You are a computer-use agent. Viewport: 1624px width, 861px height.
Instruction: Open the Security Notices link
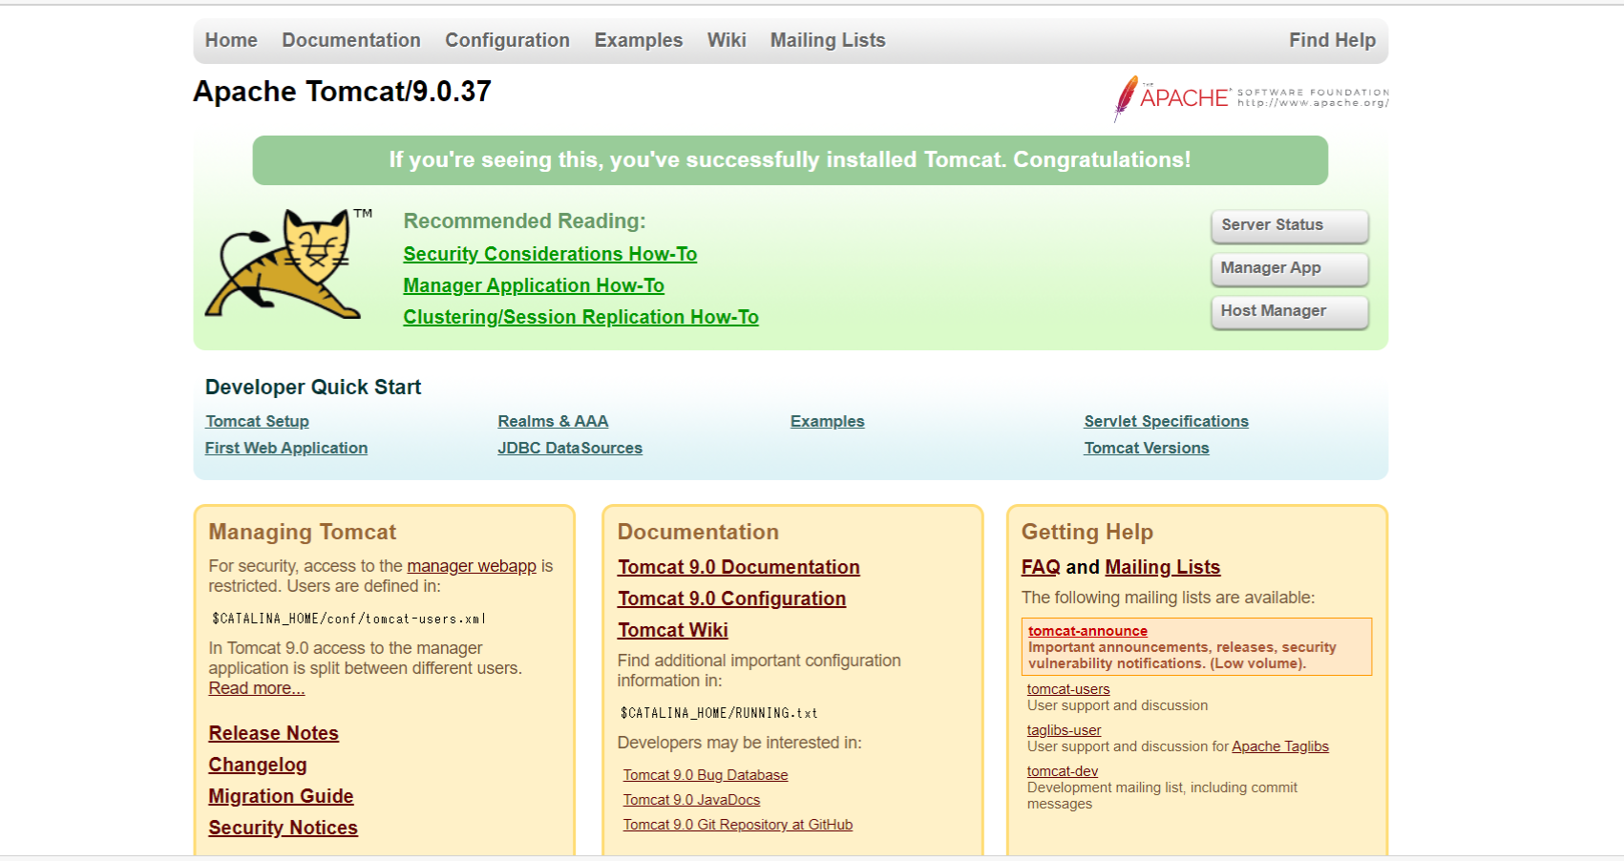[284, 828]
